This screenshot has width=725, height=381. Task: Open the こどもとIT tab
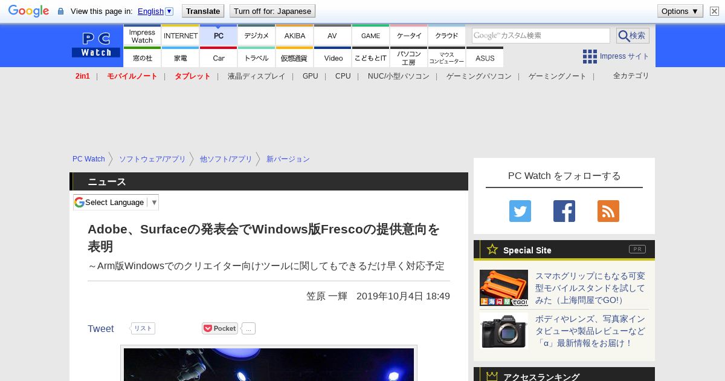(x=371, y=57)
